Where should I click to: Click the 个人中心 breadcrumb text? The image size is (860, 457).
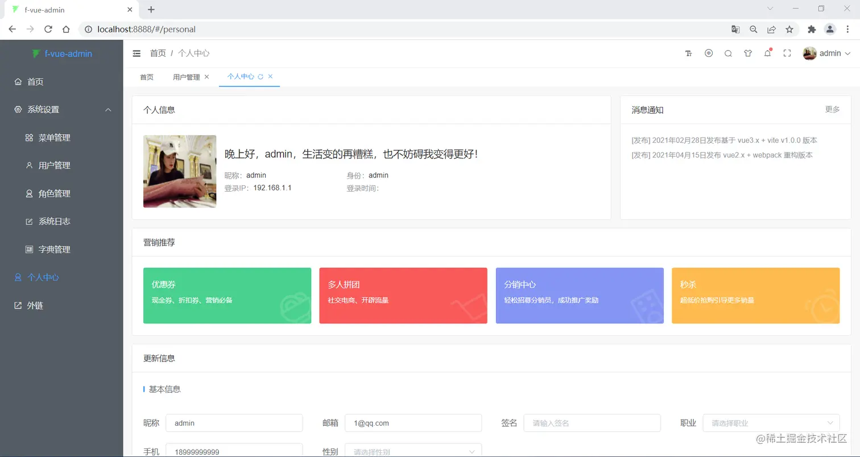tap(194, 53)
